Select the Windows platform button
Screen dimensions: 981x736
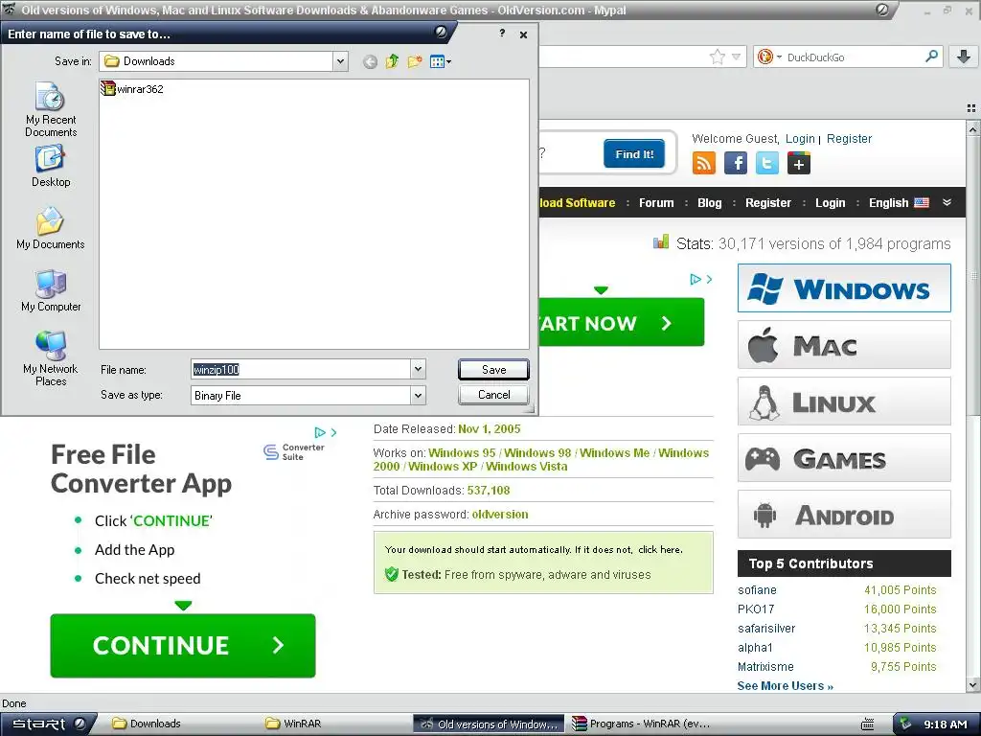(844, 287)
